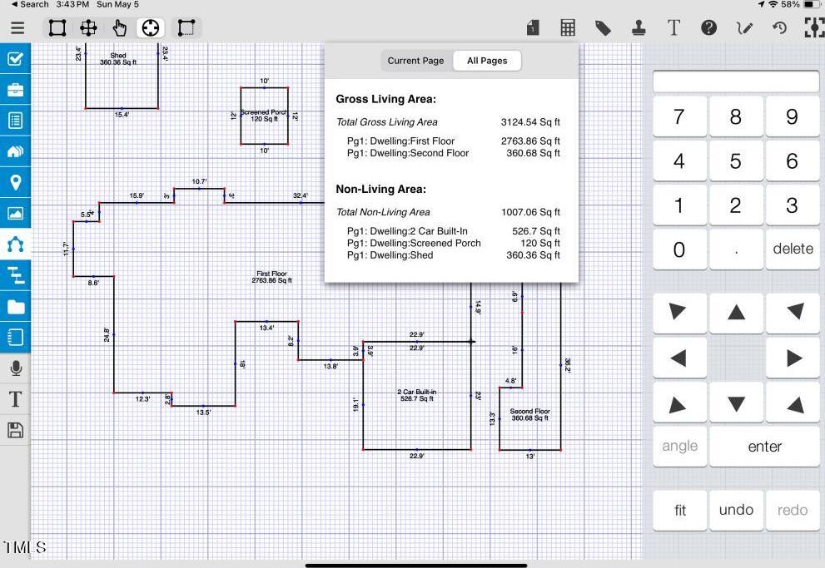Switch to the All Pages tab
Image resolution: width=825 pixels, height=568 pixels.
coord(487,61)
